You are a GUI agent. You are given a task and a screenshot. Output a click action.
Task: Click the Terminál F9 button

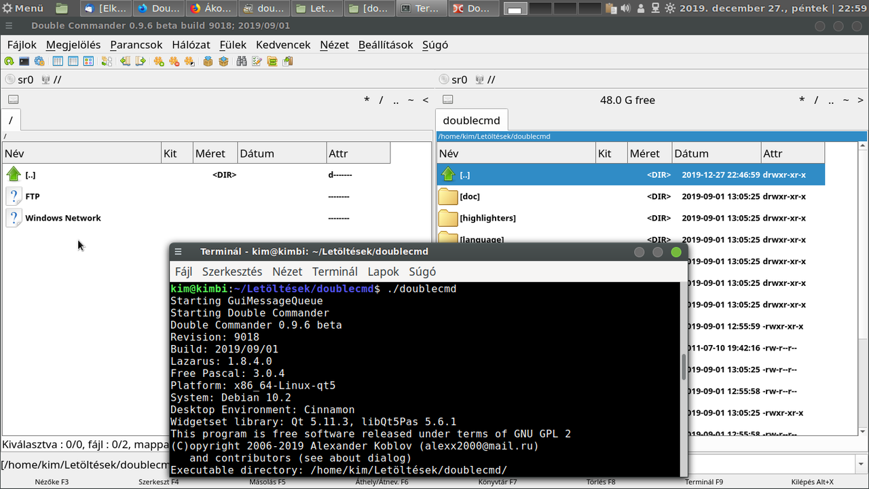pyautogui.click(x=704, y=482)
